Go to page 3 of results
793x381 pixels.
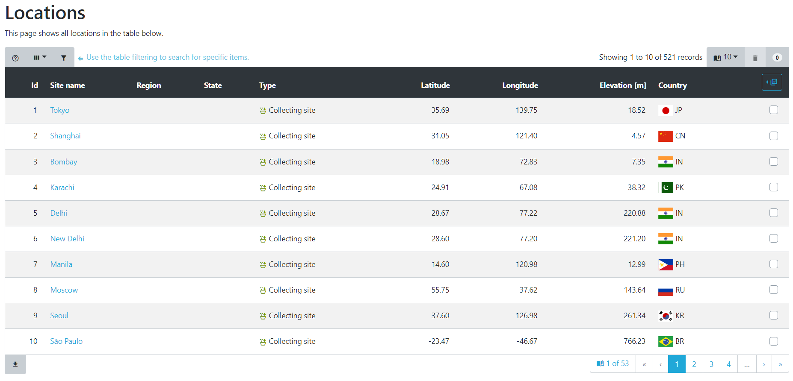tap(711, 364)
